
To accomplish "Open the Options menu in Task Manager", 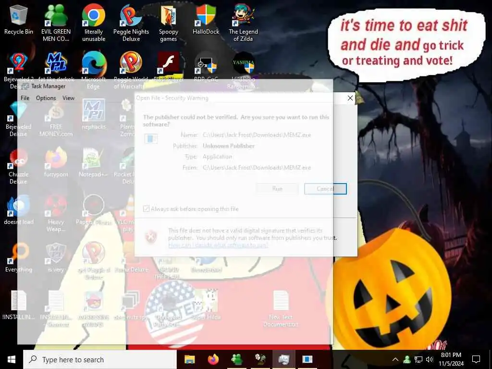I will pyautogui.click(x=46, y=98).
